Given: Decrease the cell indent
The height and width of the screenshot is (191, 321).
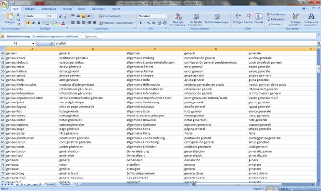Looking at the screenshot, I should 89,23.
